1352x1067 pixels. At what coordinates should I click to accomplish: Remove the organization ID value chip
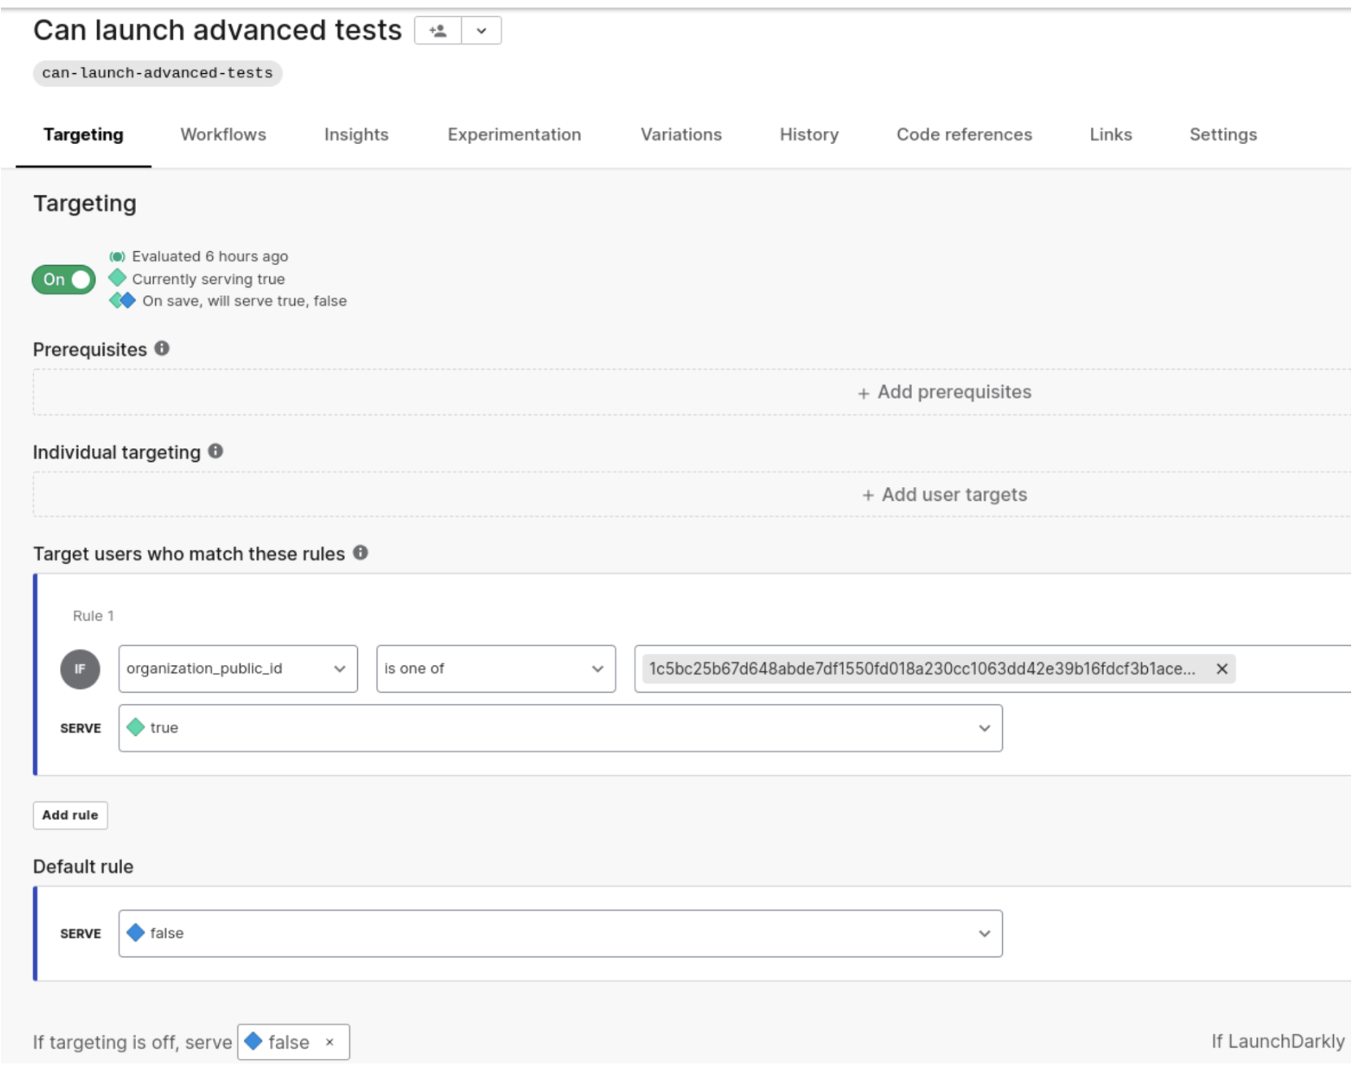(x=1221, y=669)
